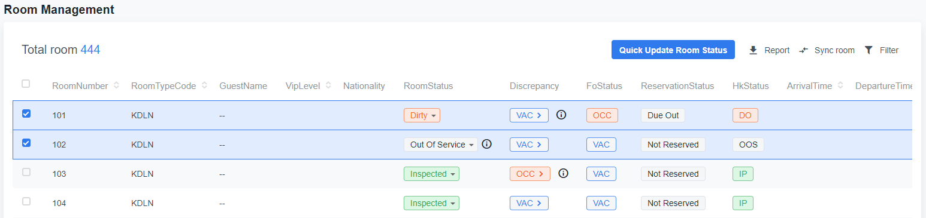Click the Report download icon
The width and height of the screenshot is (926, 218).
753,50
